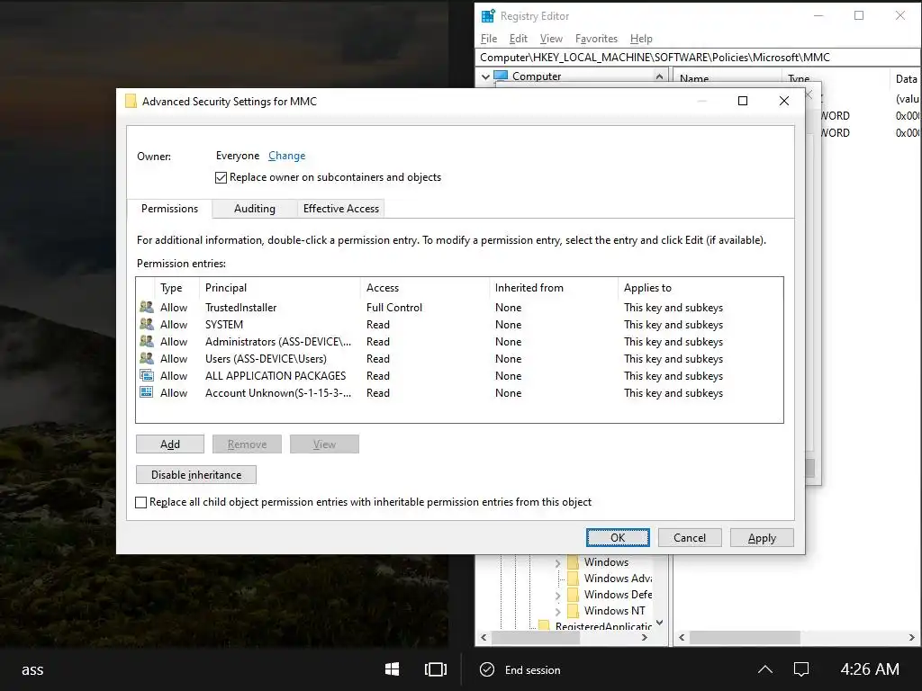Open Registry Editor Favorites menu
This screenshot has height=691, width=922.
tap(596, 38)
